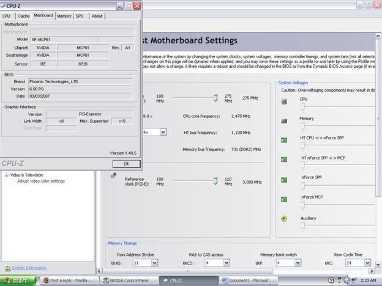The height and width of the screenshot is (286, 382).
Task: Open the Memory tab in CPU-Z
Action: [64, 16]
